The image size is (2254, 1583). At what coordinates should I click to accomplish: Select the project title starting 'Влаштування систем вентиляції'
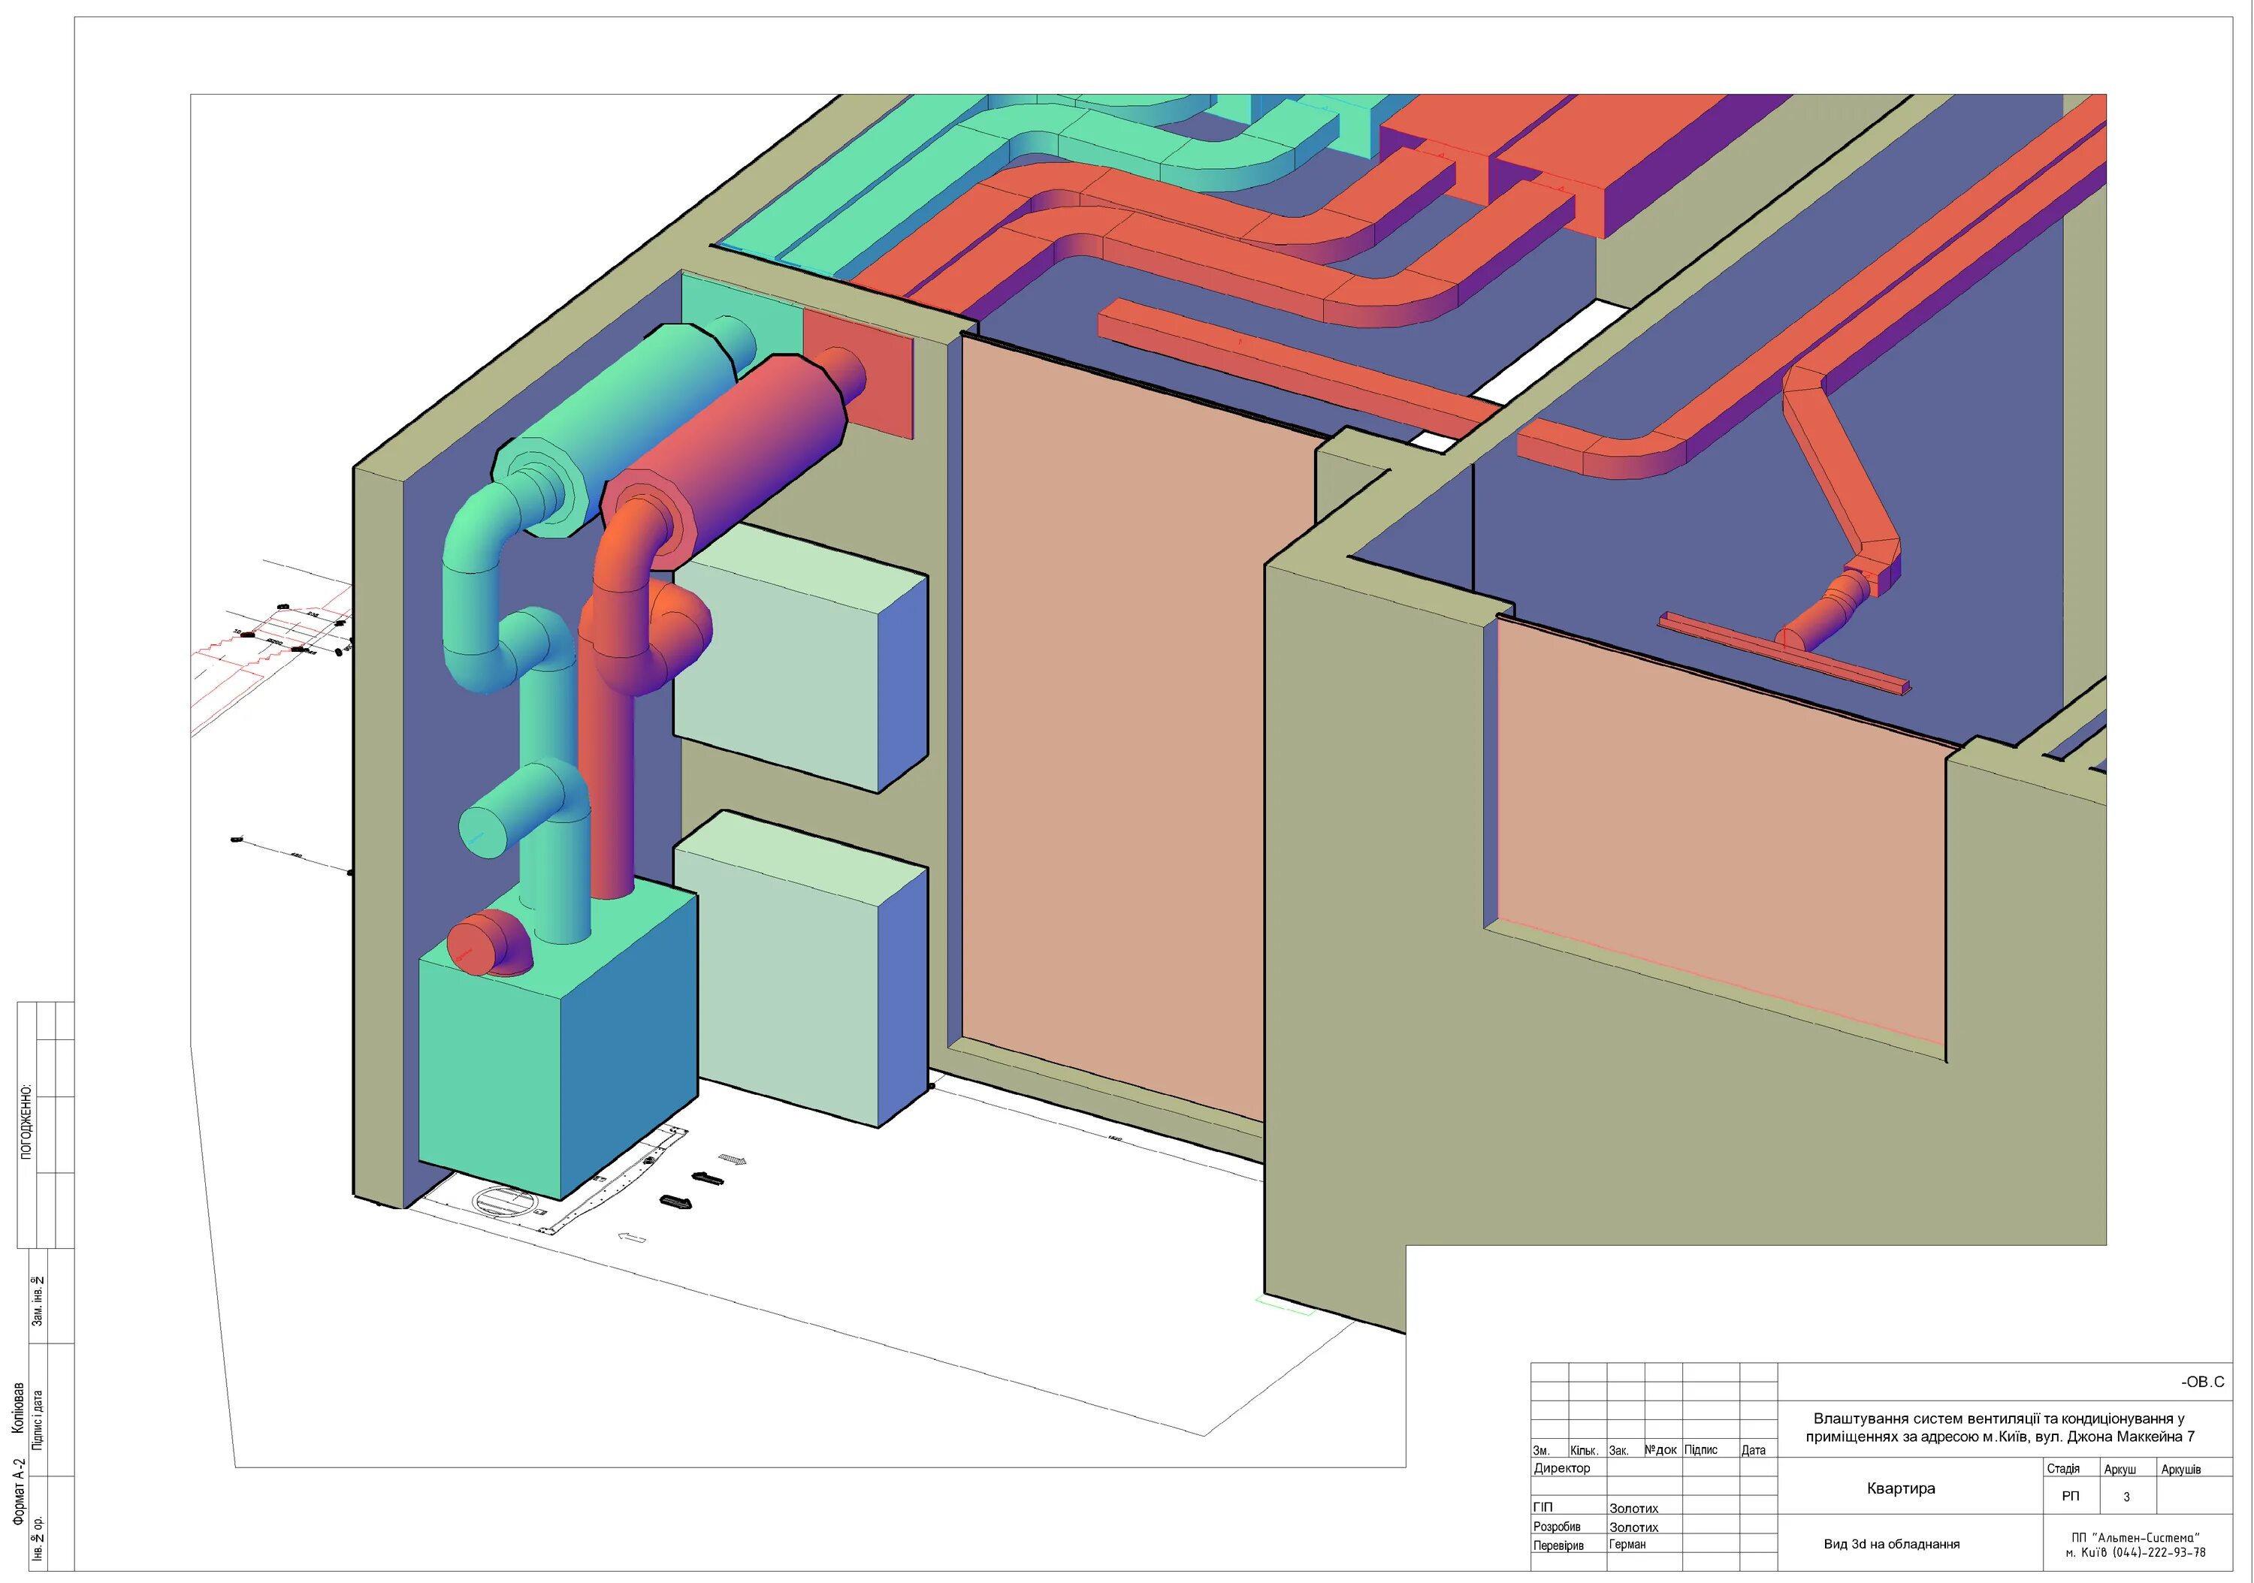pyautogui.click(x=2000, y=1428)
